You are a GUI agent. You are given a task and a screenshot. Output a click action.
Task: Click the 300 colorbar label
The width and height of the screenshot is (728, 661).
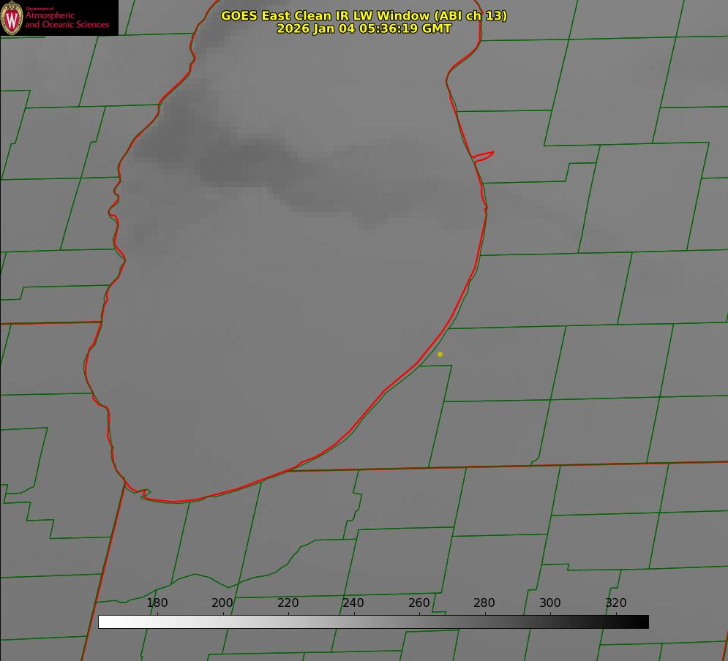coord(550,603)
